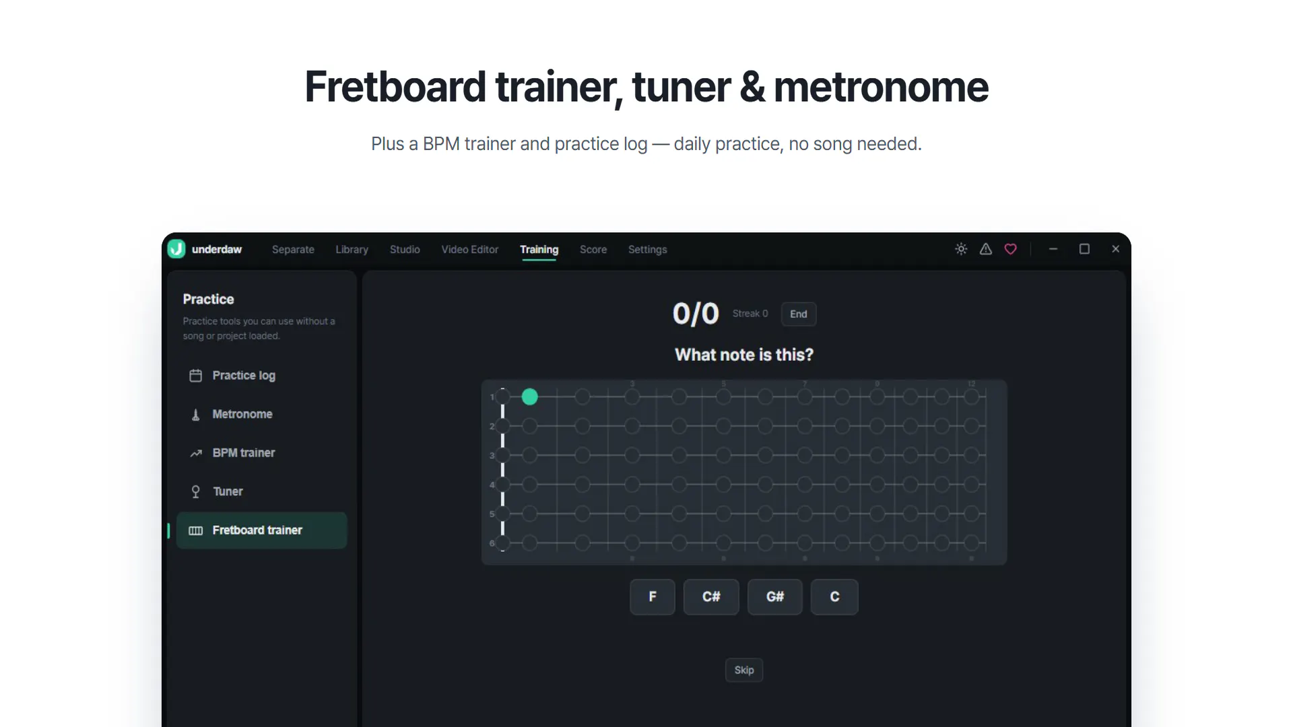Click the Streak 0 label
Screen dimensions: 1293x727
pyautogui.click(x=750, y=314)
